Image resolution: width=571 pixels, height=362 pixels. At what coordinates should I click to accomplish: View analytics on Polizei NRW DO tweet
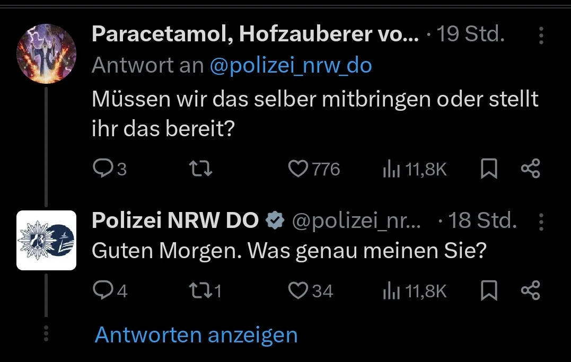pos(415,291)
